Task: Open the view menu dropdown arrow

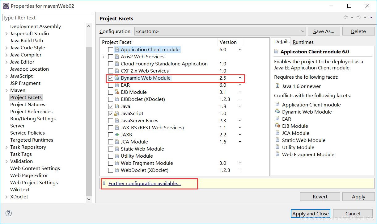Action: point(371,18)
